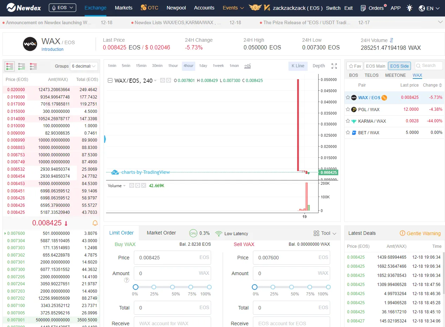Click the Newdex logo
The height and width of the screenshot is (327, 445).
click(24, 7)
